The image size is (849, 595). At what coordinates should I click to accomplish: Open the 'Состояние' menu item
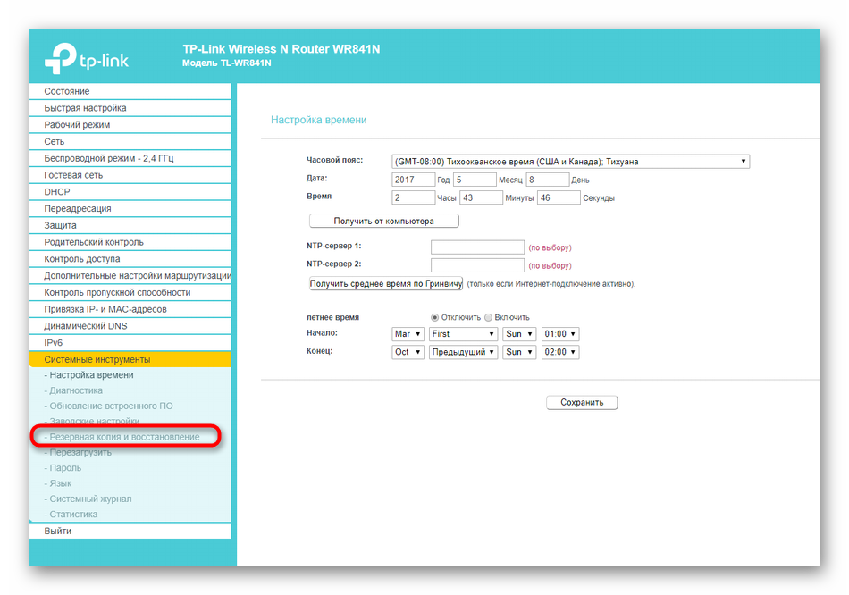[x=67, y=91]
